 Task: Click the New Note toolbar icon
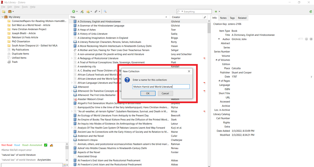(x=89, y=11)
